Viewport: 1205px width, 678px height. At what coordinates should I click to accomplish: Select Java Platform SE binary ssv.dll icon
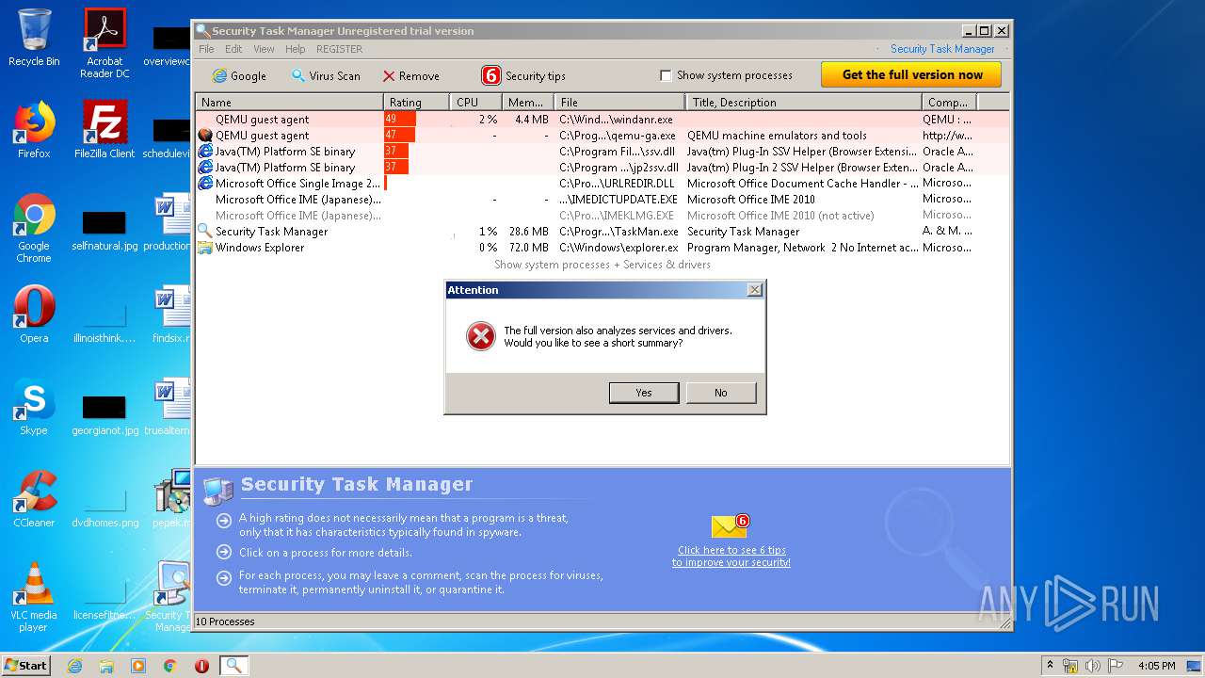coord(204,152)
